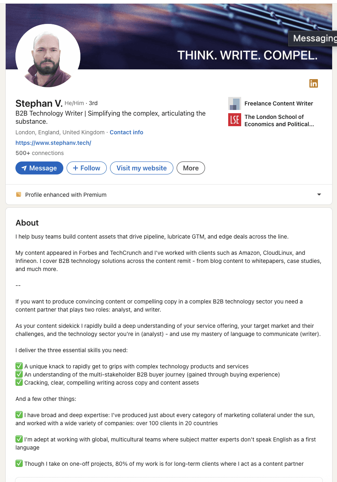The image size is (337, 482).
Task: Open the Freelance Content Writer experience entry
Action: [x=279, y=103]
